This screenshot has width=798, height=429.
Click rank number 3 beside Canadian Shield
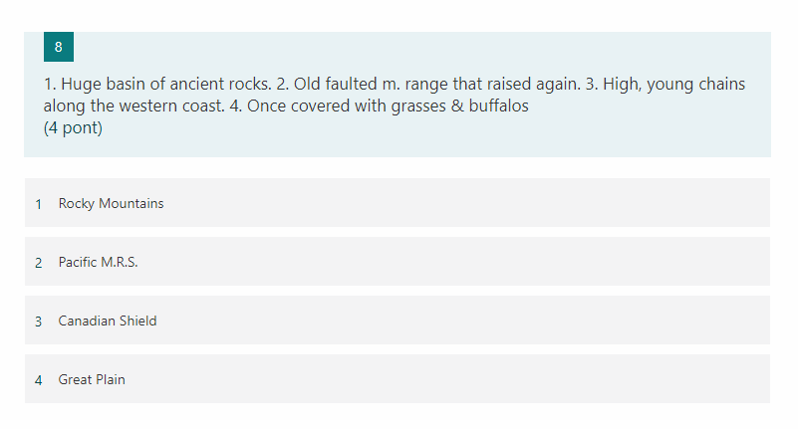[39, 321]
